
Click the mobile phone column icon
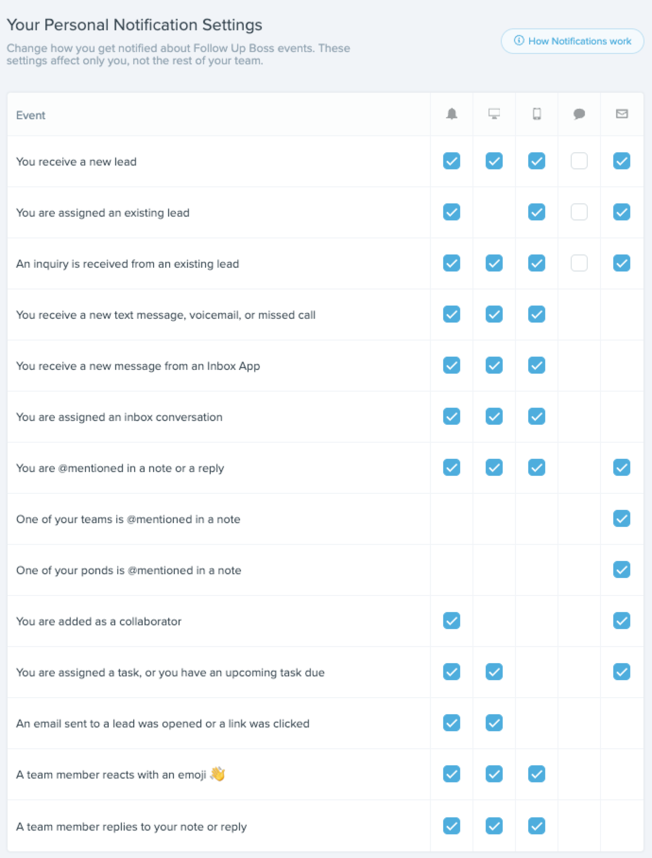point(537,114)
